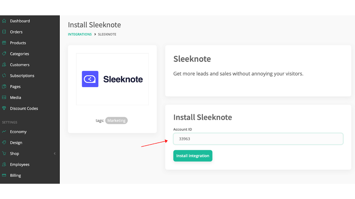
Task: Click the Economy chart icon
Action: [4, 132]
